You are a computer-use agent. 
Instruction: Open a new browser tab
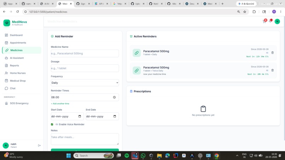[222, 4]
